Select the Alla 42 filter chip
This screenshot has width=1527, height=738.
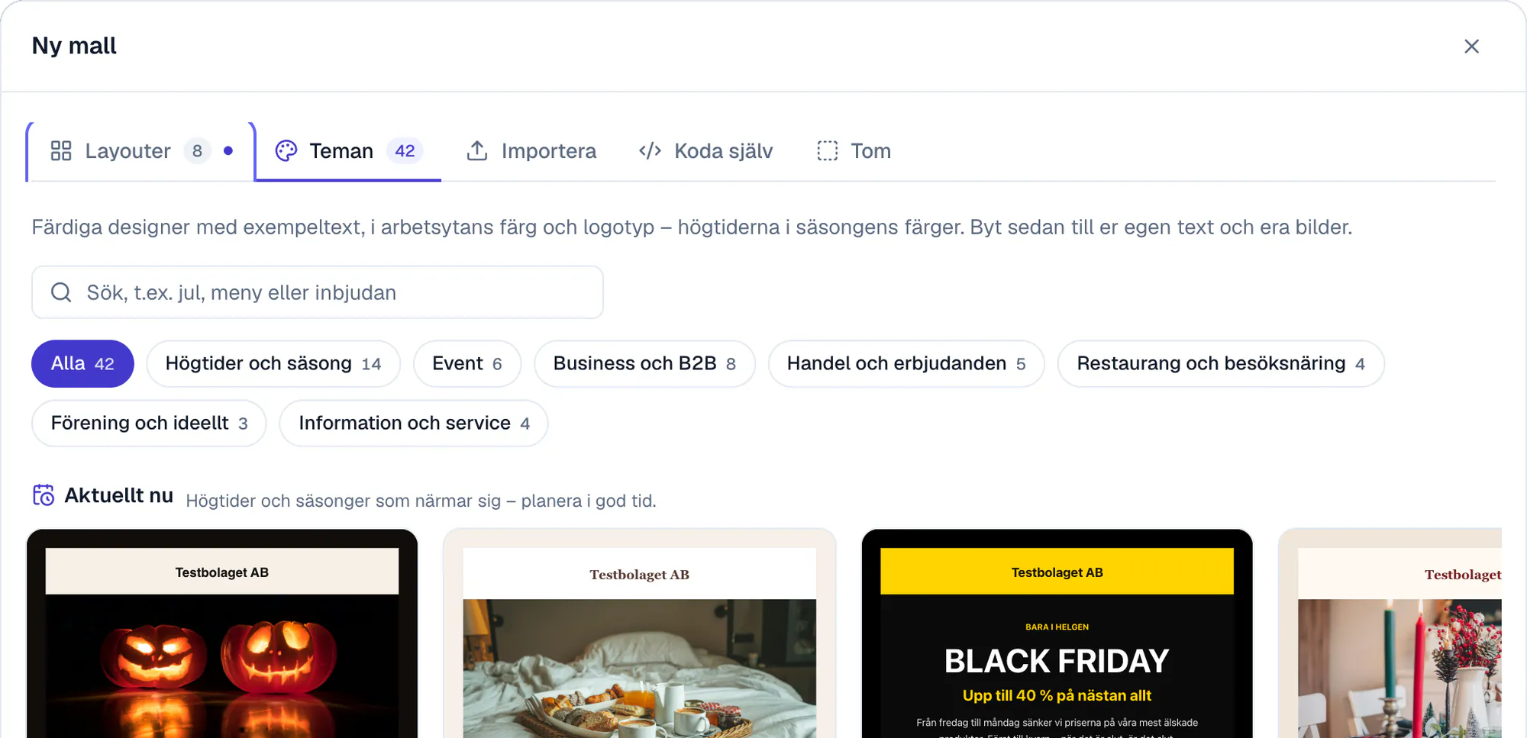(82, 363)
